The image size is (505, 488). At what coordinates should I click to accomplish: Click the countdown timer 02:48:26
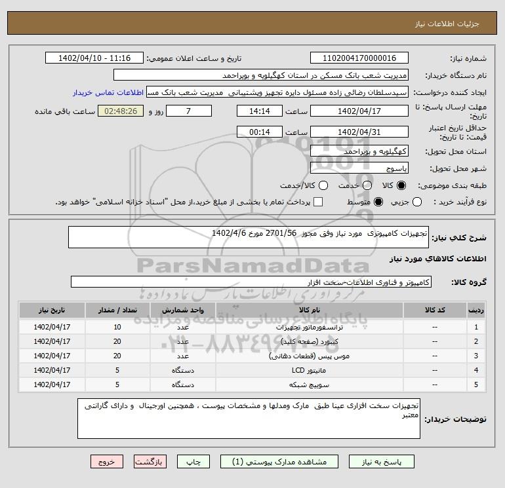click(121, 111)
